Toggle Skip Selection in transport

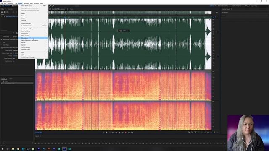[132, 132]
